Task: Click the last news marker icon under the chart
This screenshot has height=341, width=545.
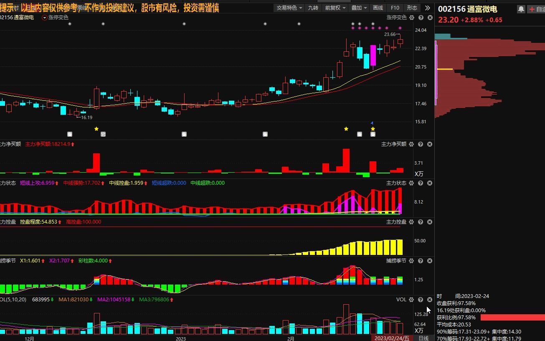Action: click(373, 134)
